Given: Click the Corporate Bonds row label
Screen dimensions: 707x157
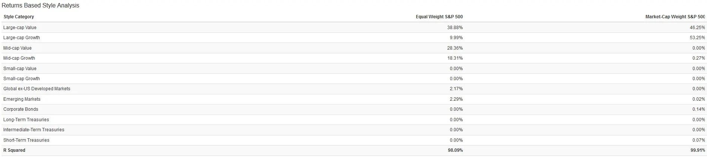Looking at the screenshot, I should click(21, 109).
